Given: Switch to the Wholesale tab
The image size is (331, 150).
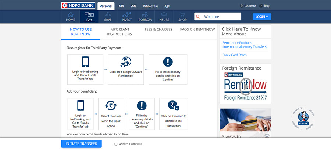Looking at the screenshot, I should click(150, 6).
